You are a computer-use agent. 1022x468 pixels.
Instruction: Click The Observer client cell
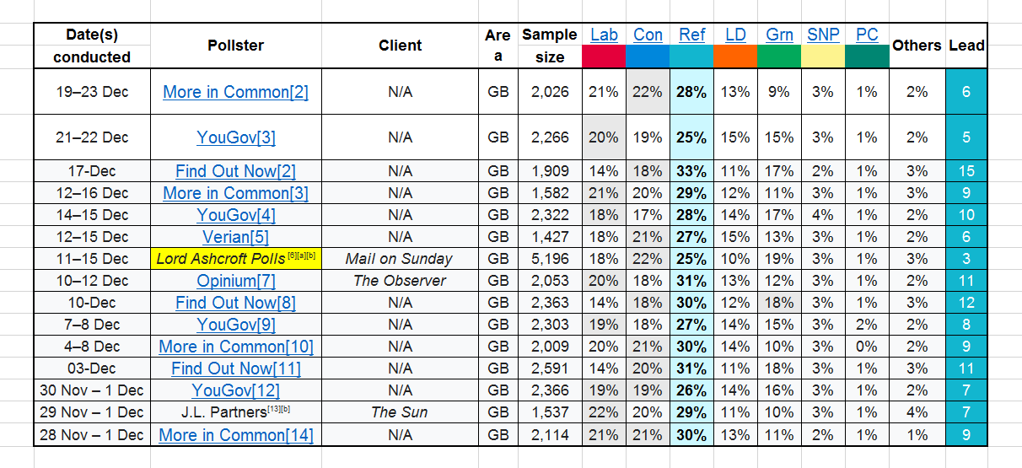[x=400, y=281]
